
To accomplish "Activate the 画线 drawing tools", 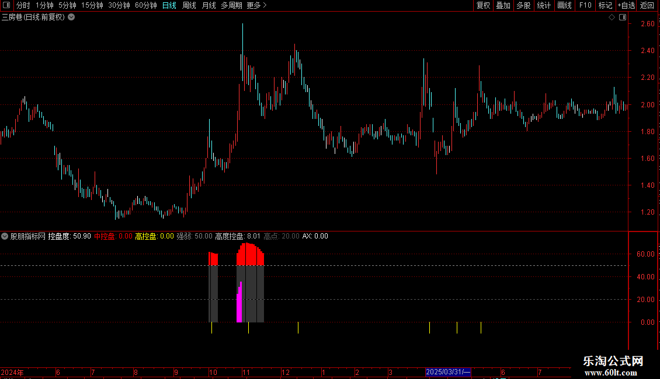I will click(564, 5).
